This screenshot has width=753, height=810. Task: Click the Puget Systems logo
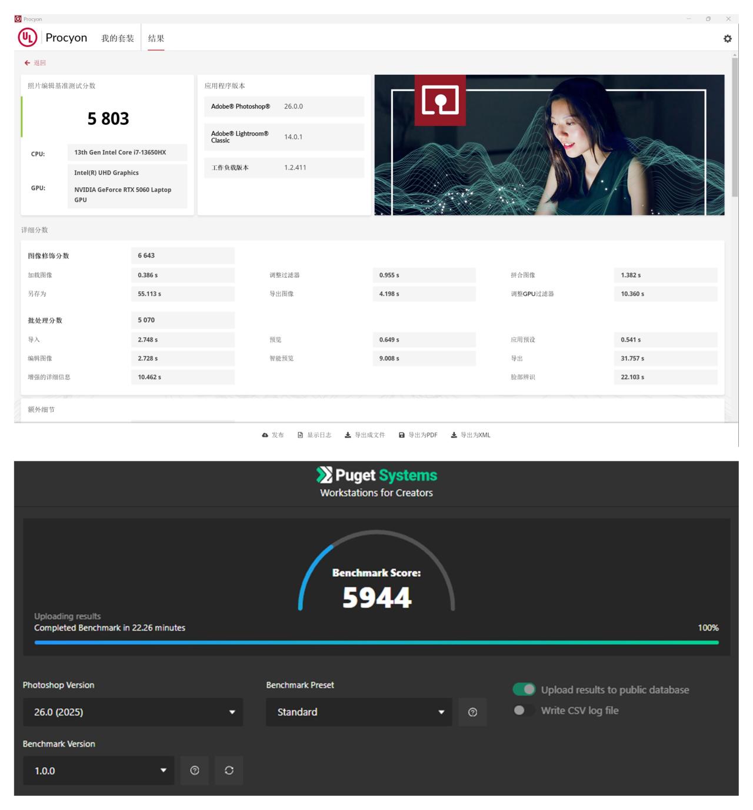point(376,475)
